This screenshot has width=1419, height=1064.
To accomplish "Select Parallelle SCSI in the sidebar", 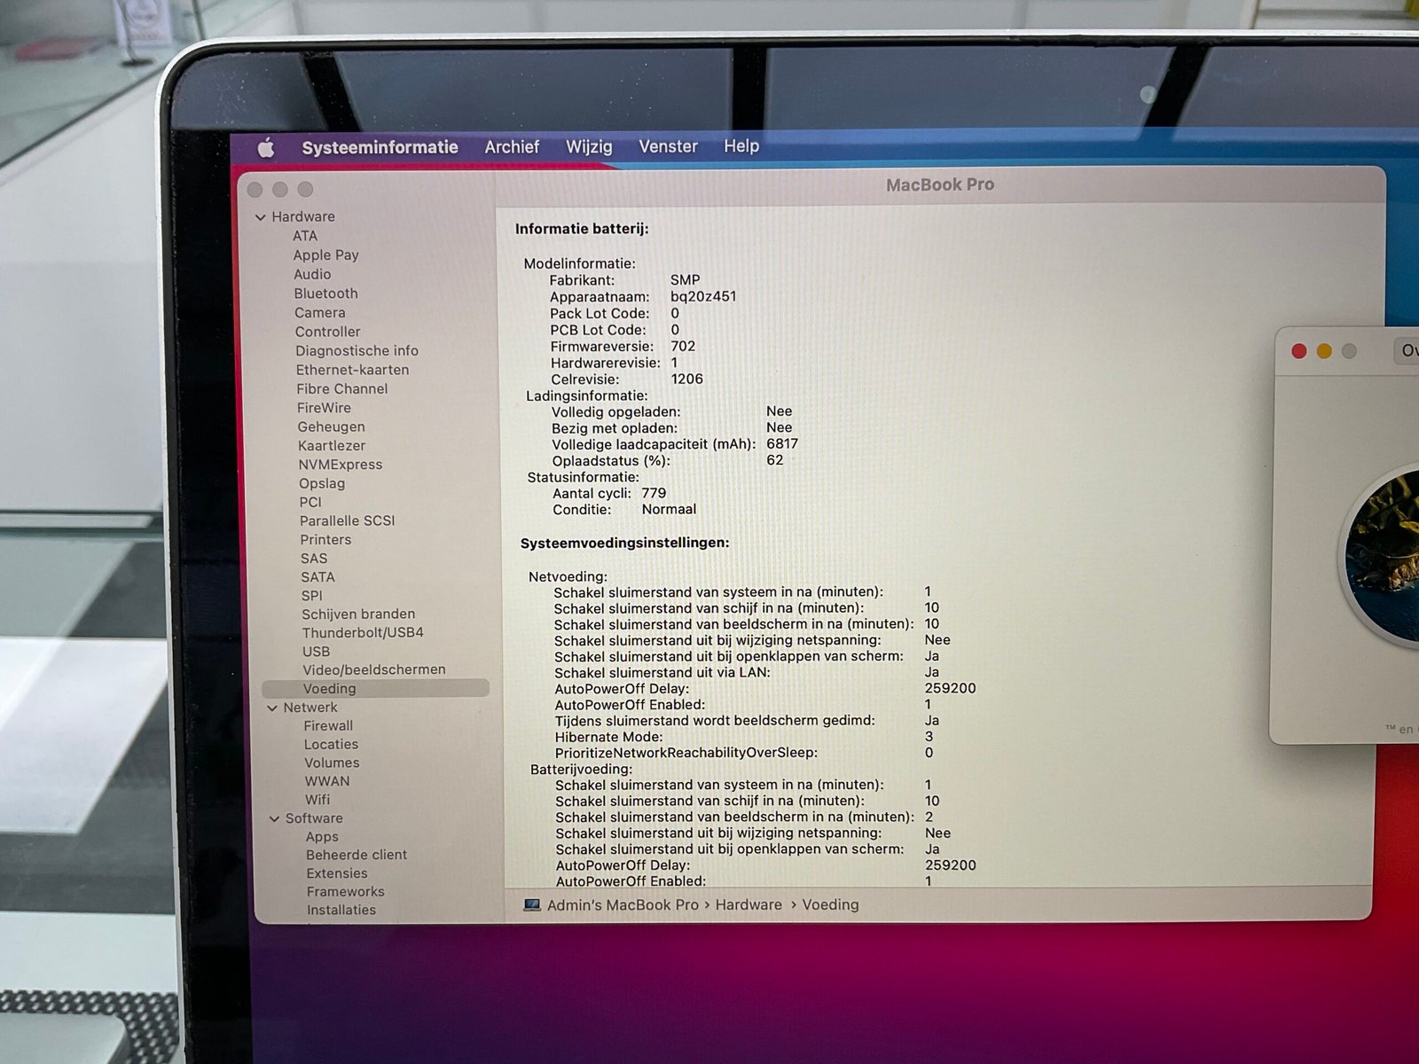I will click(x=348, y=521).
